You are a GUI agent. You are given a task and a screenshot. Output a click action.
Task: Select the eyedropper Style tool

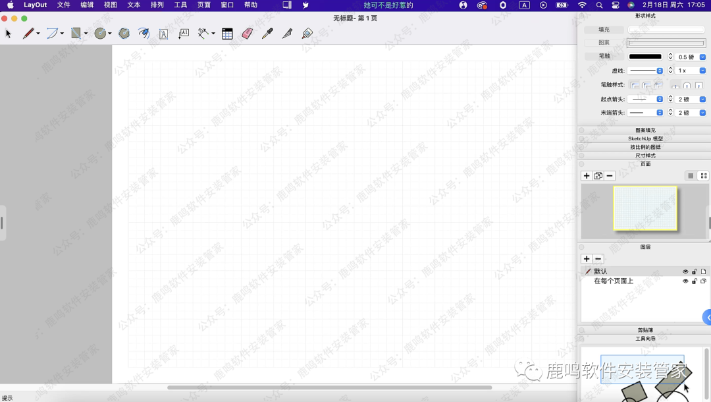(x=267, y=34)
